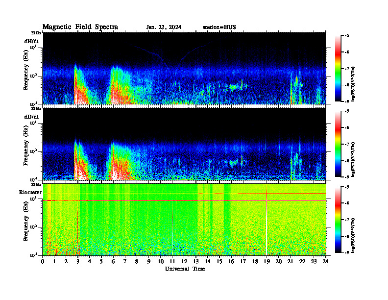Click hour '0' on the time axis

point(43,261)
